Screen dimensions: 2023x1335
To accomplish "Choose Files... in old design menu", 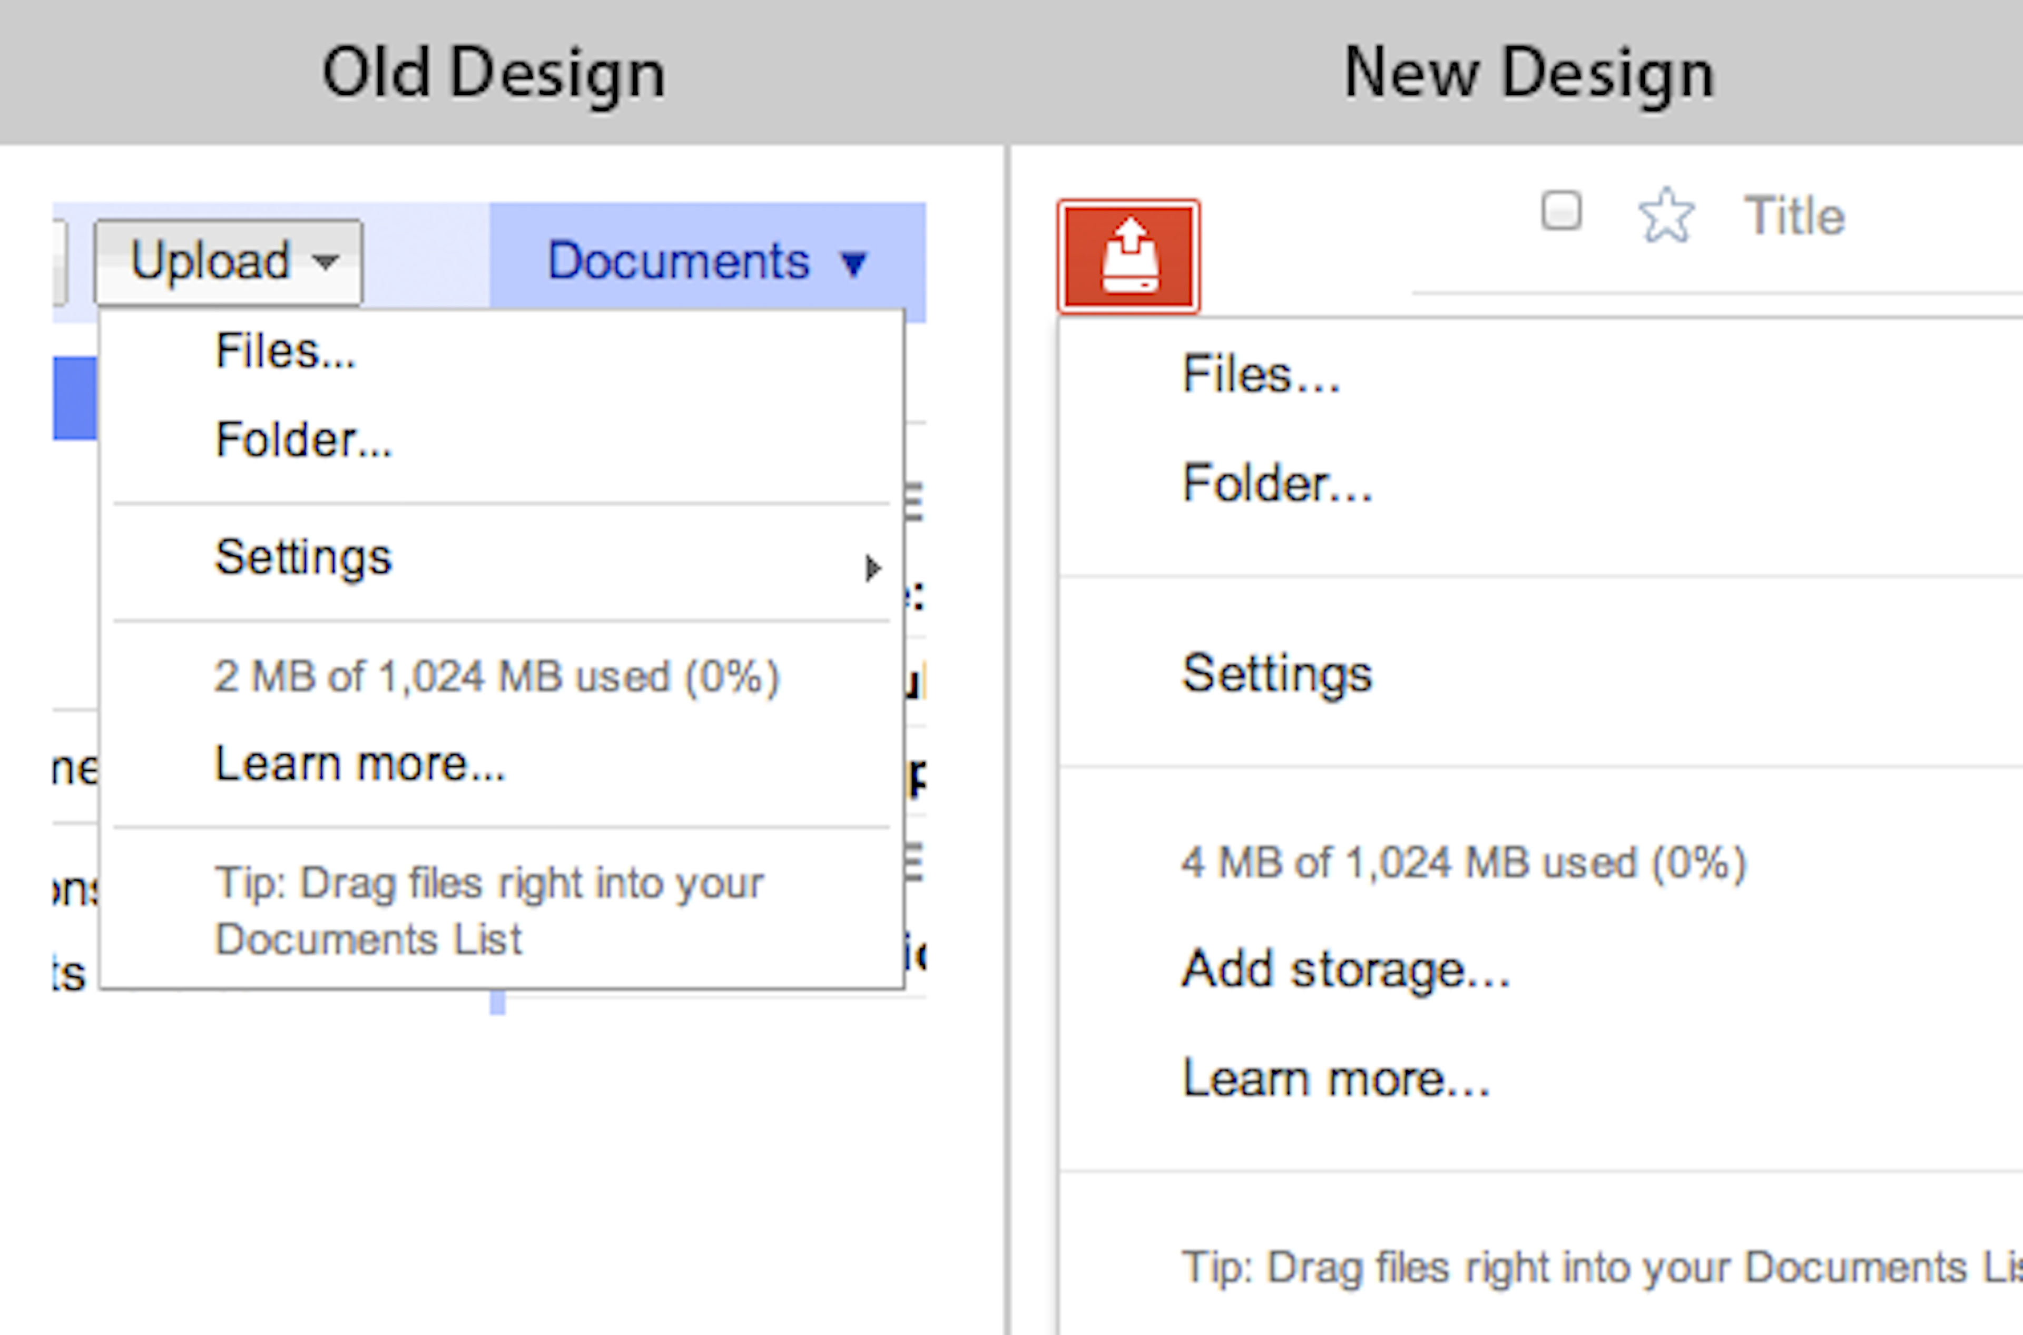I will pyautogui.click(x=285, y=351).
